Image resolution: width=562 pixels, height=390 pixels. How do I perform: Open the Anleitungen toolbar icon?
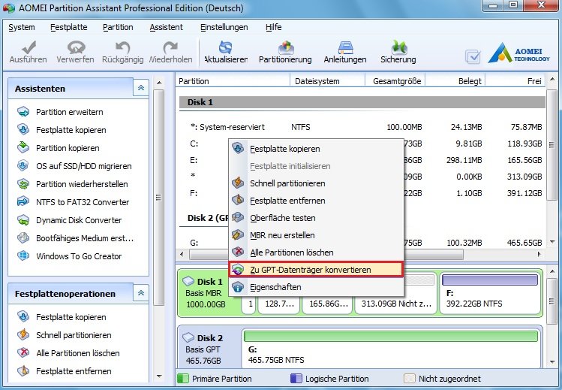[x=345, y=47]
